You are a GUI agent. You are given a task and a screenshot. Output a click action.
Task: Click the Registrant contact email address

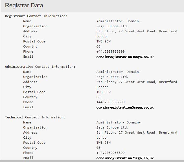tap(125, 57)
